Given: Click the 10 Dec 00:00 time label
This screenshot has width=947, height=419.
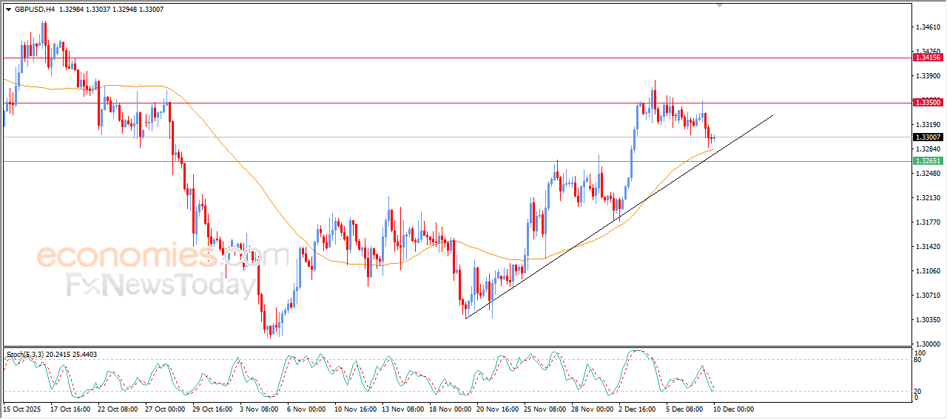Looking at the screenshot, I should (x=733, y=408).
